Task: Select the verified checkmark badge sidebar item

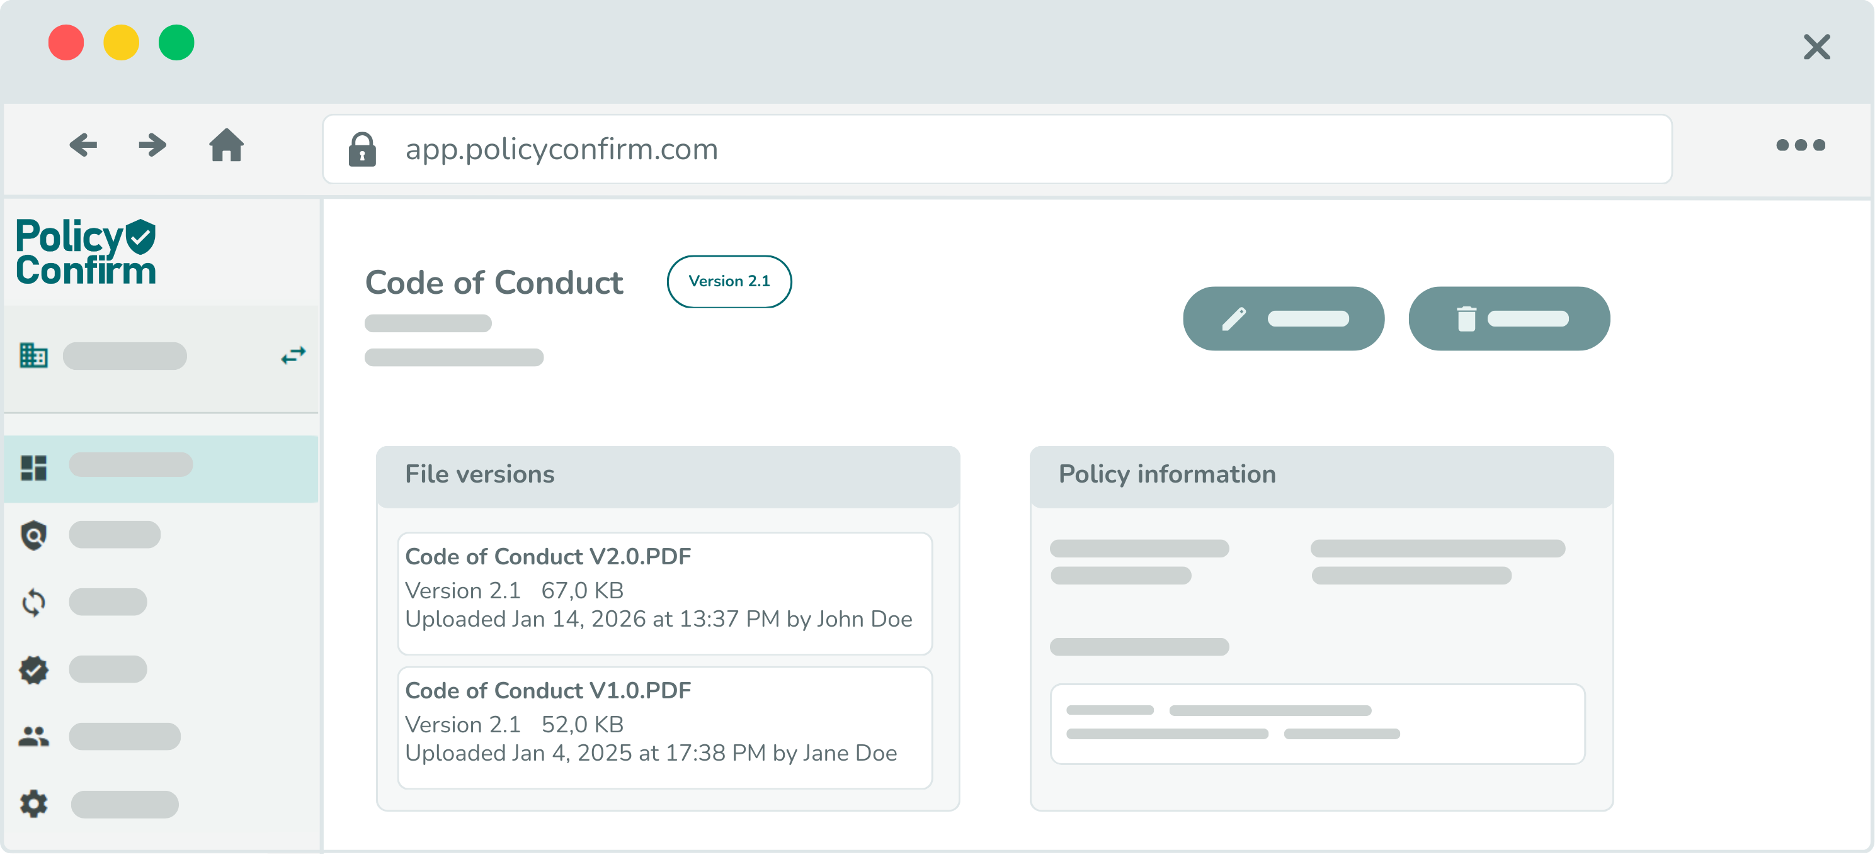Action: 33,669
